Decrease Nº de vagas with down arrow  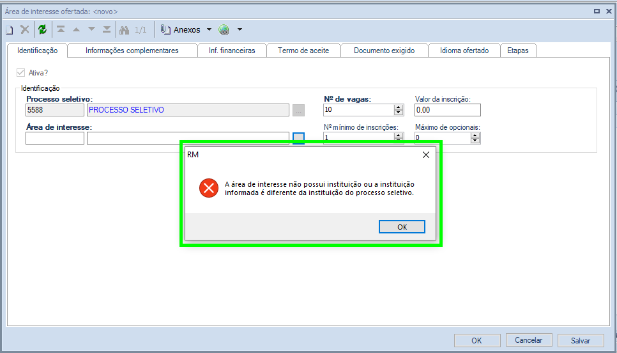coord(399,113)
